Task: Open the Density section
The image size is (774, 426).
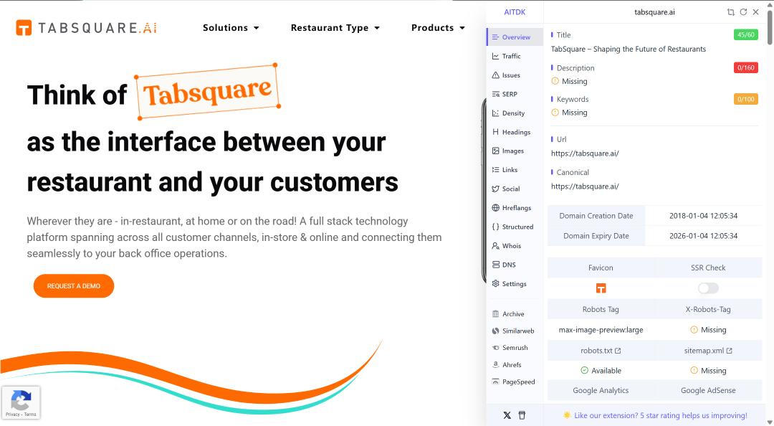Action: 515,113
